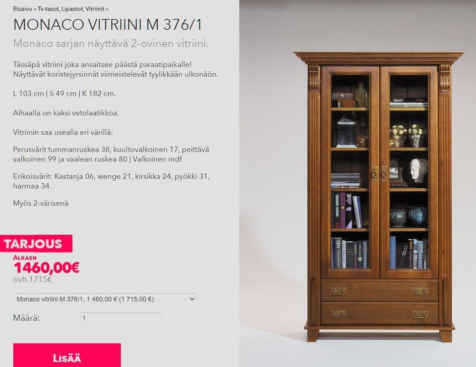476x367 pixels.
Task: Click the right glass door of the cabinet
Action: [409, 172]
